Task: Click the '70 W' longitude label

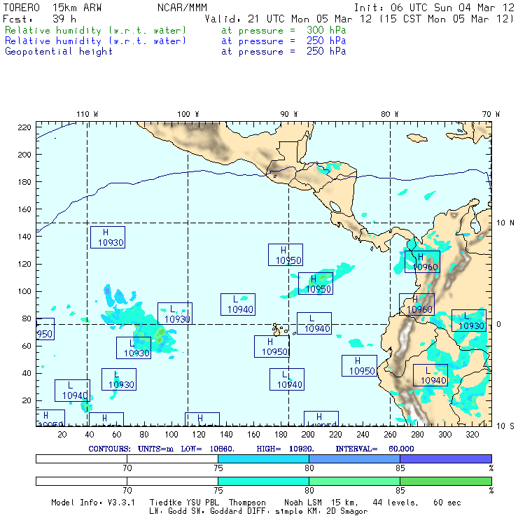Action: click(x=491, y=114)
